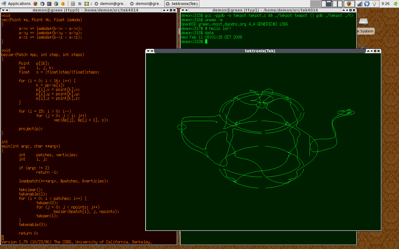Open window menu of ttyp1 terminal
This screenshot has width=399, height=249.
182,10
